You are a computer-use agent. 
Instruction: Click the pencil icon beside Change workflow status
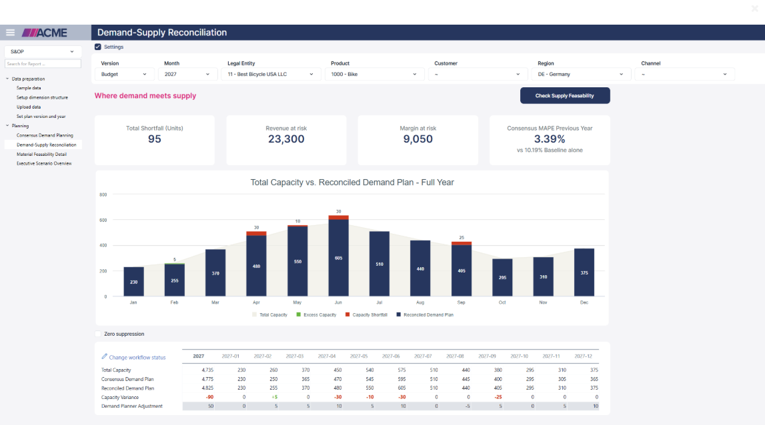click(105, 357)
